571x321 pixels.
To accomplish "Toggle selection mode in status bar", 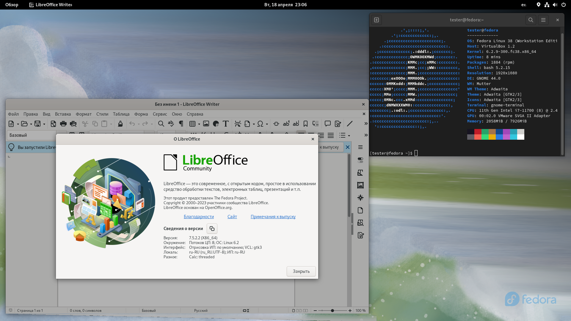I will 246,311.
